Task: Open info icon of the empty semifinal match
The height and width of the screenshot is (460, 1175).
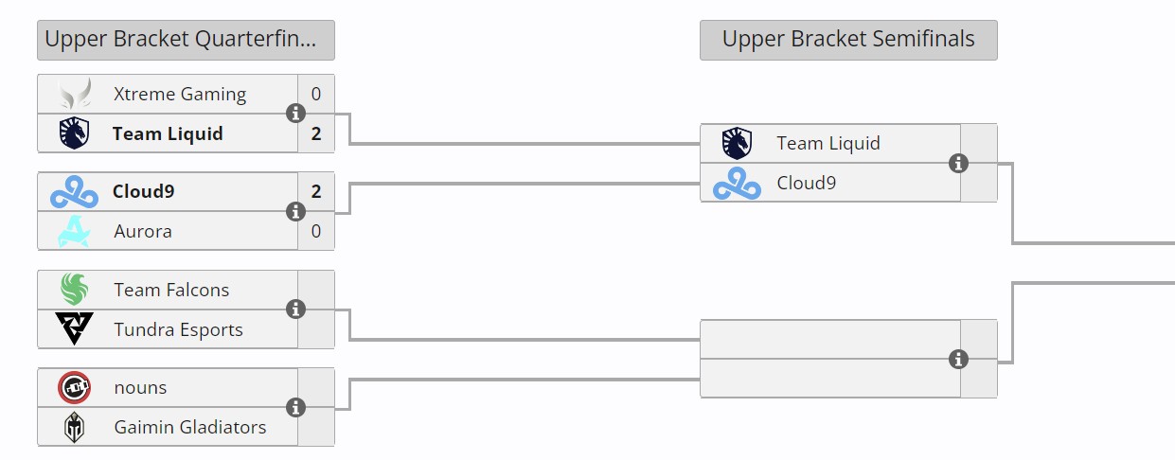Action: coord(958,359)
